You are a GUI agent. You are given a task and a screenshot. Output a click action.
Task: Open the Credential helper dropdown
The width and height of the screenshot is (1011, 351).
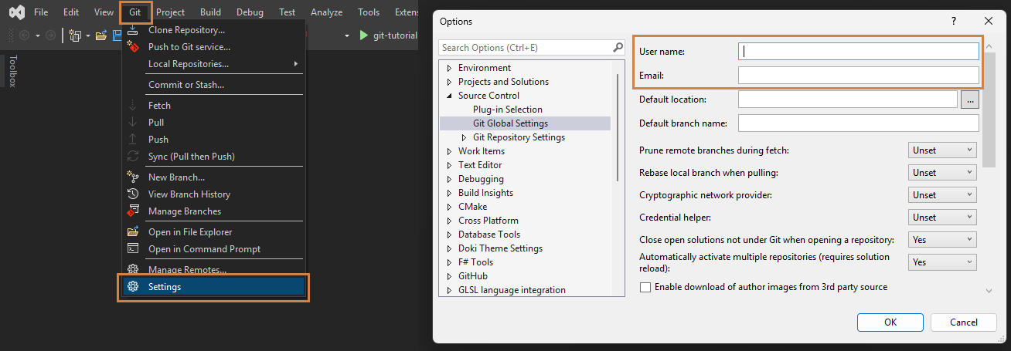click(942, 218)
